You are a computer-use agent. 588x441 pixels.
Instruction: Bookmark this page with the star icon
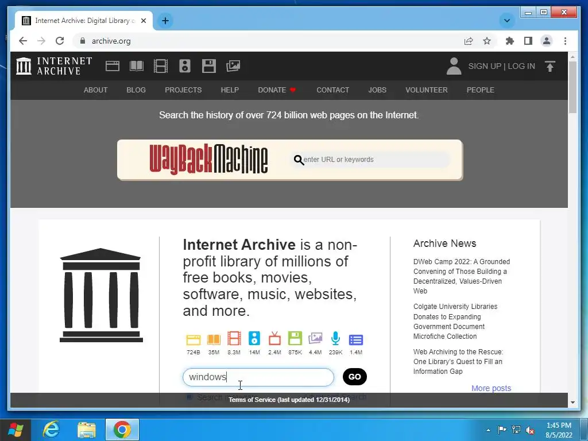487,41
